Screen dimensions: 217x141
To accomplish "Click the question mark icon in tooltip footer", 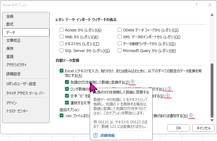I will click(95, 135).
